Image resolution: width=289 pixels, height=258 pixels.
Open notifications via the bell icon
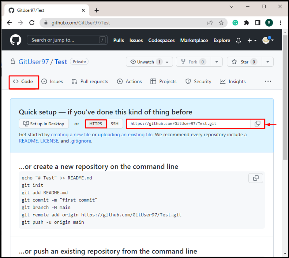[x=238, y=40]
